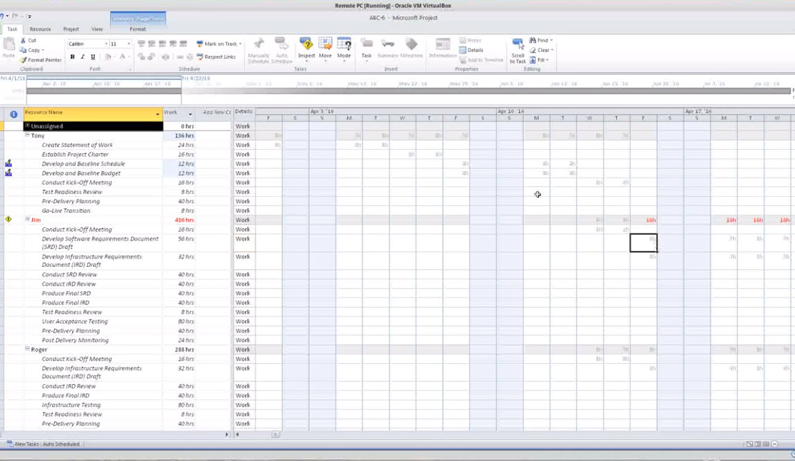Collapse the Tony resource group
The height and width of the screenshot is (461, 795).
[28, 136]
